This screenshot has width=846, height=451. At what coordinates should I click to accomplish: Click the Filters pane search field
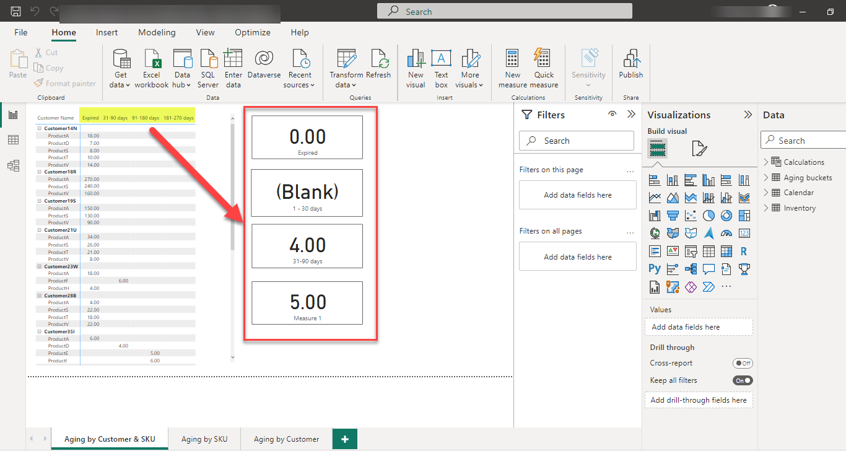577,141
